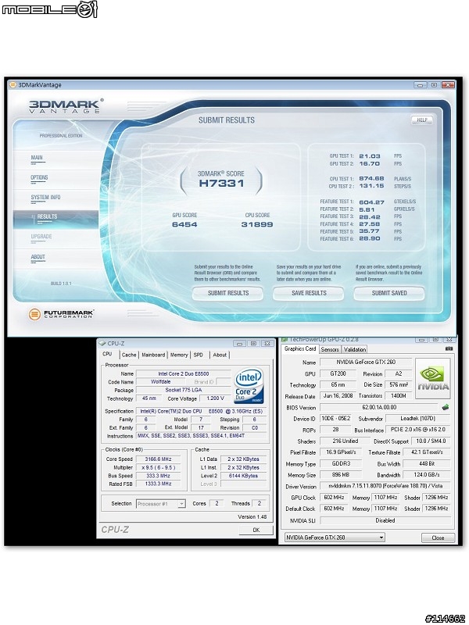
Task: Click the Close button in GPU-Z
Action: pyautogui.click(x=438, y=537)
